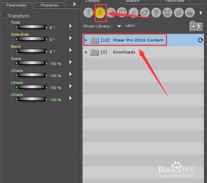207x183 pixels.
Task: Click the Bend parameter label
Action: 16,47
